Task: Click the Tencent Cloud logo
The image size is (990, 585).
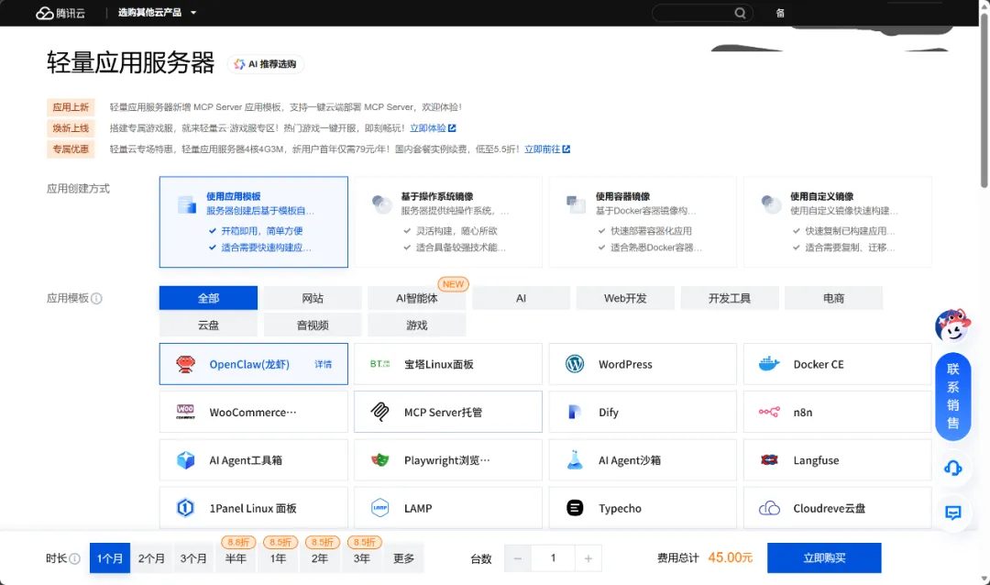Action: click(x=60, y=13)
